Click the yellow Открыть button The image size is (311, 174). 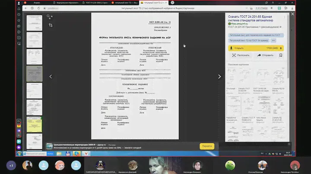(x=242, y=48)
